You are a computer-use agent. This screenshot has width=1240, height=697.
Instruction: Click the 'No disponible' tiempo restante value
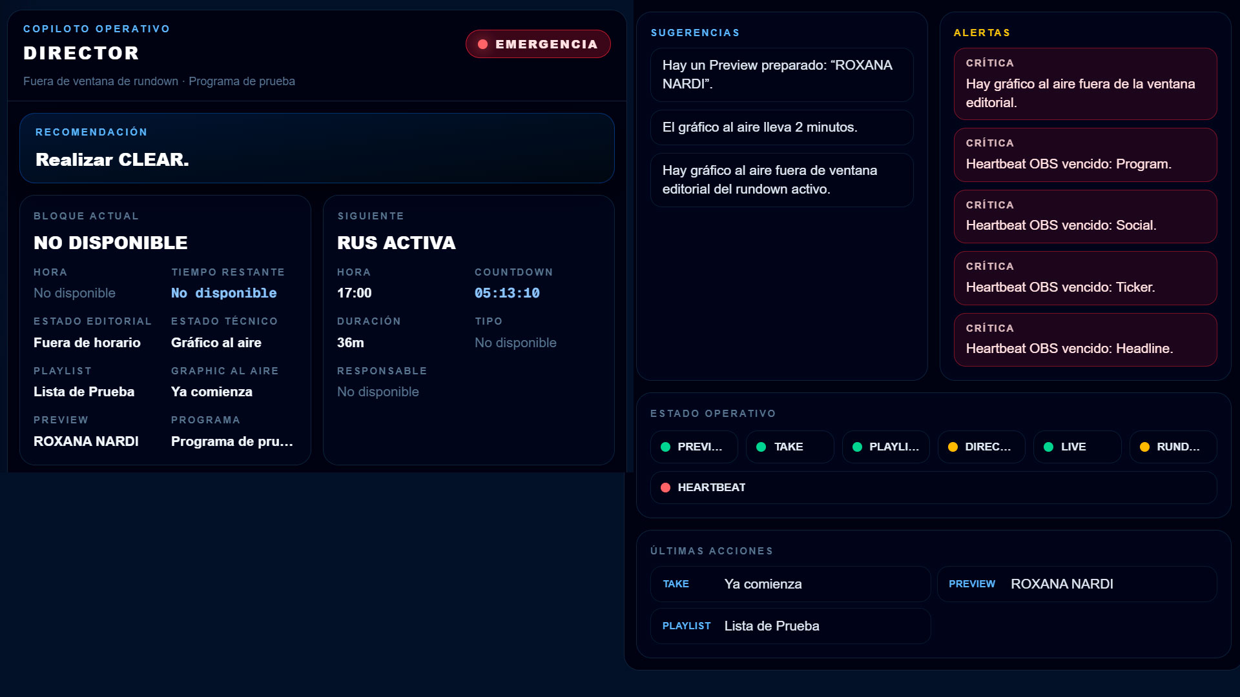[x=224, y=293]
